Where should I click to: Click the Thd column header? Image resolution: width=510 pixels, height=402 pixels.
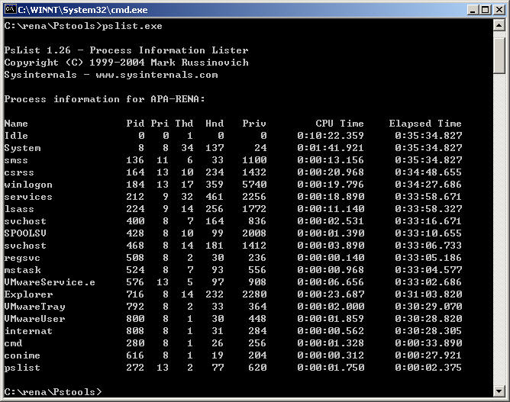click(x=184, y=124)
